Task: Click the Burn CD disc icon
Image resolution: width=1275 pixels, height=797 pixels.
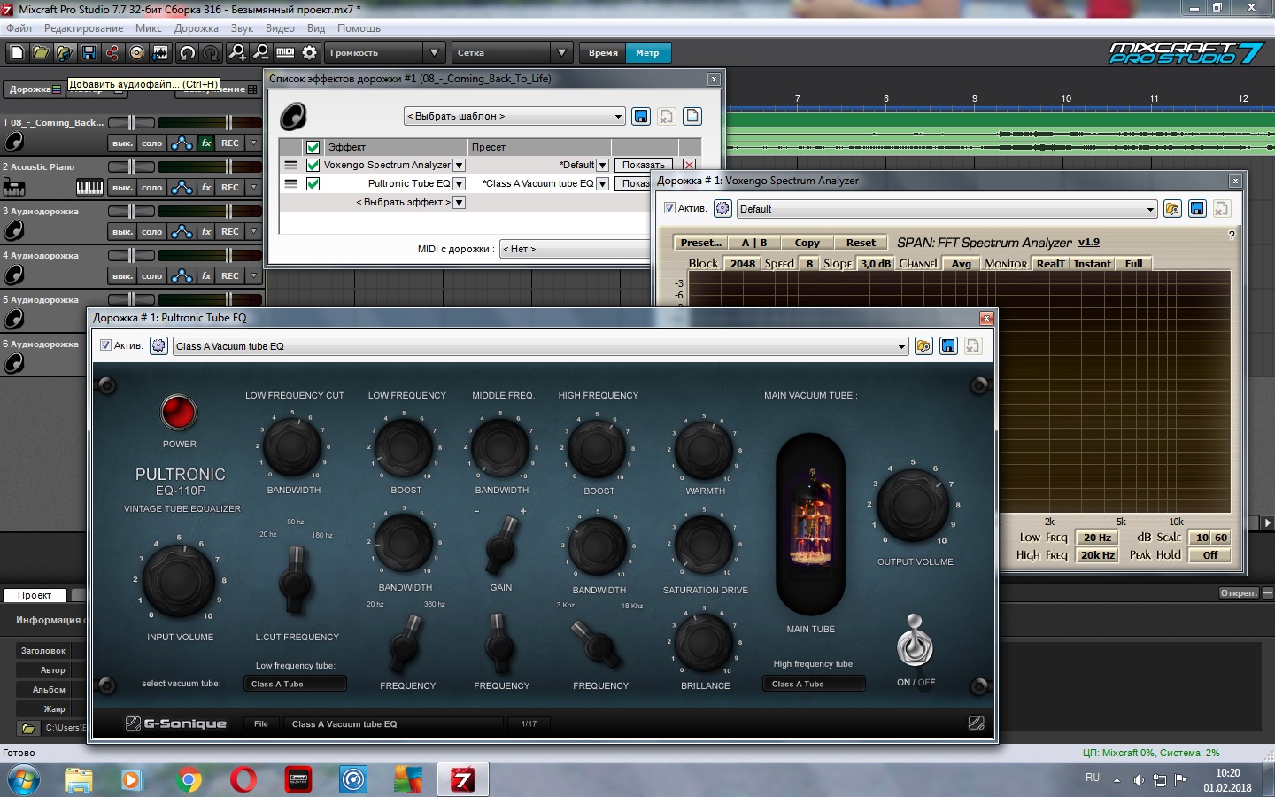Action: [x=136, y=53]
